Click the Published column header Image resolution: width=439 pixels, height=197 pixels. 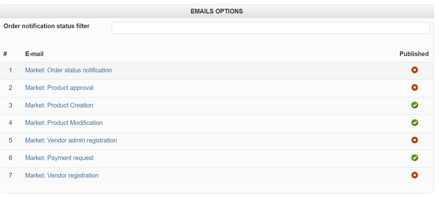(x=414, y=54)
